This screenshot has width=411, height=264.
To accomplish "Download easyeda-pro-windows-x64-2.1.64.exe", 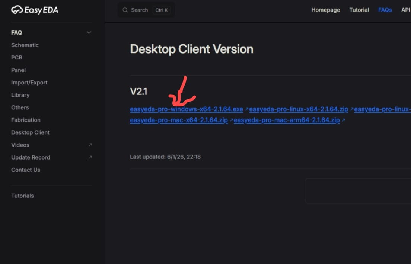I will click(x=186, y=109).
